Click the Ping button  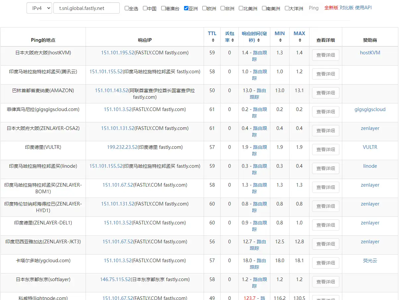[x=313, y=8]
